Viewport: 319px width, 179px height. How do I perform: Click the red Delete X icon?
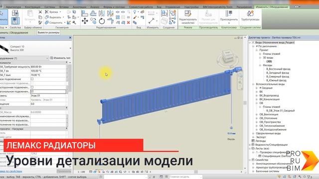pyautogui.click(x=129, y=22)
